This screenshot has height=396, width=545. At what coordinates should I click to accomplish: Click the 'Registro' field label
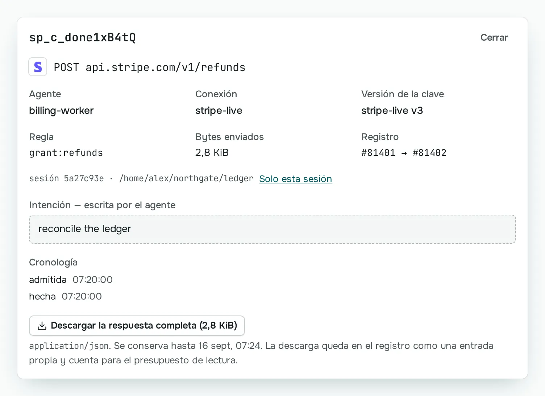380,137
